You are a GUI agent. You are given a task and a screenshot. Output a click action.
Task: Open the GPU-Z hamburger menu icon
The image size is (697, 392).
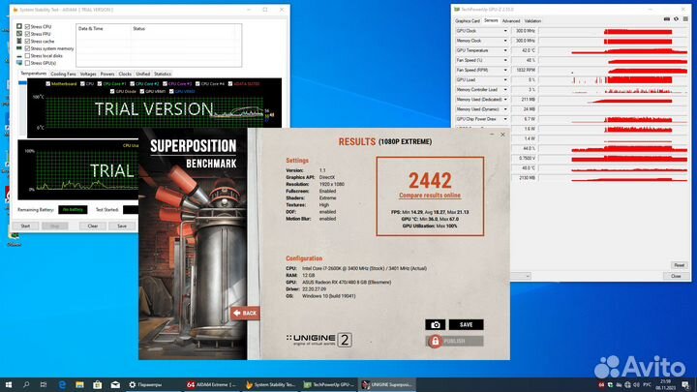[685, 19]
